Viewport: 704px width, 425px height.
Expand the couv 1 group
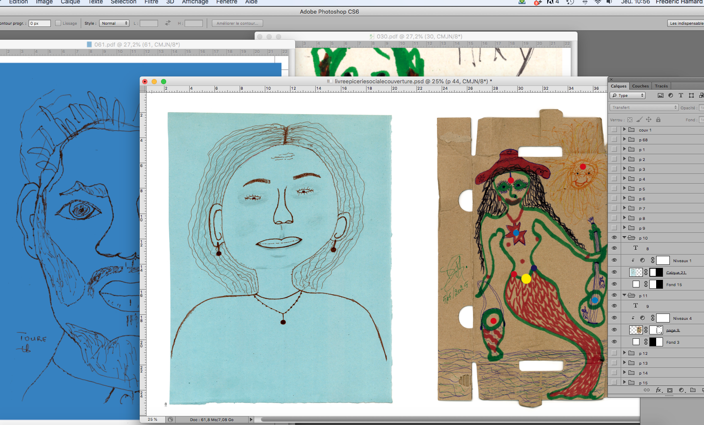tap(624, 129)
